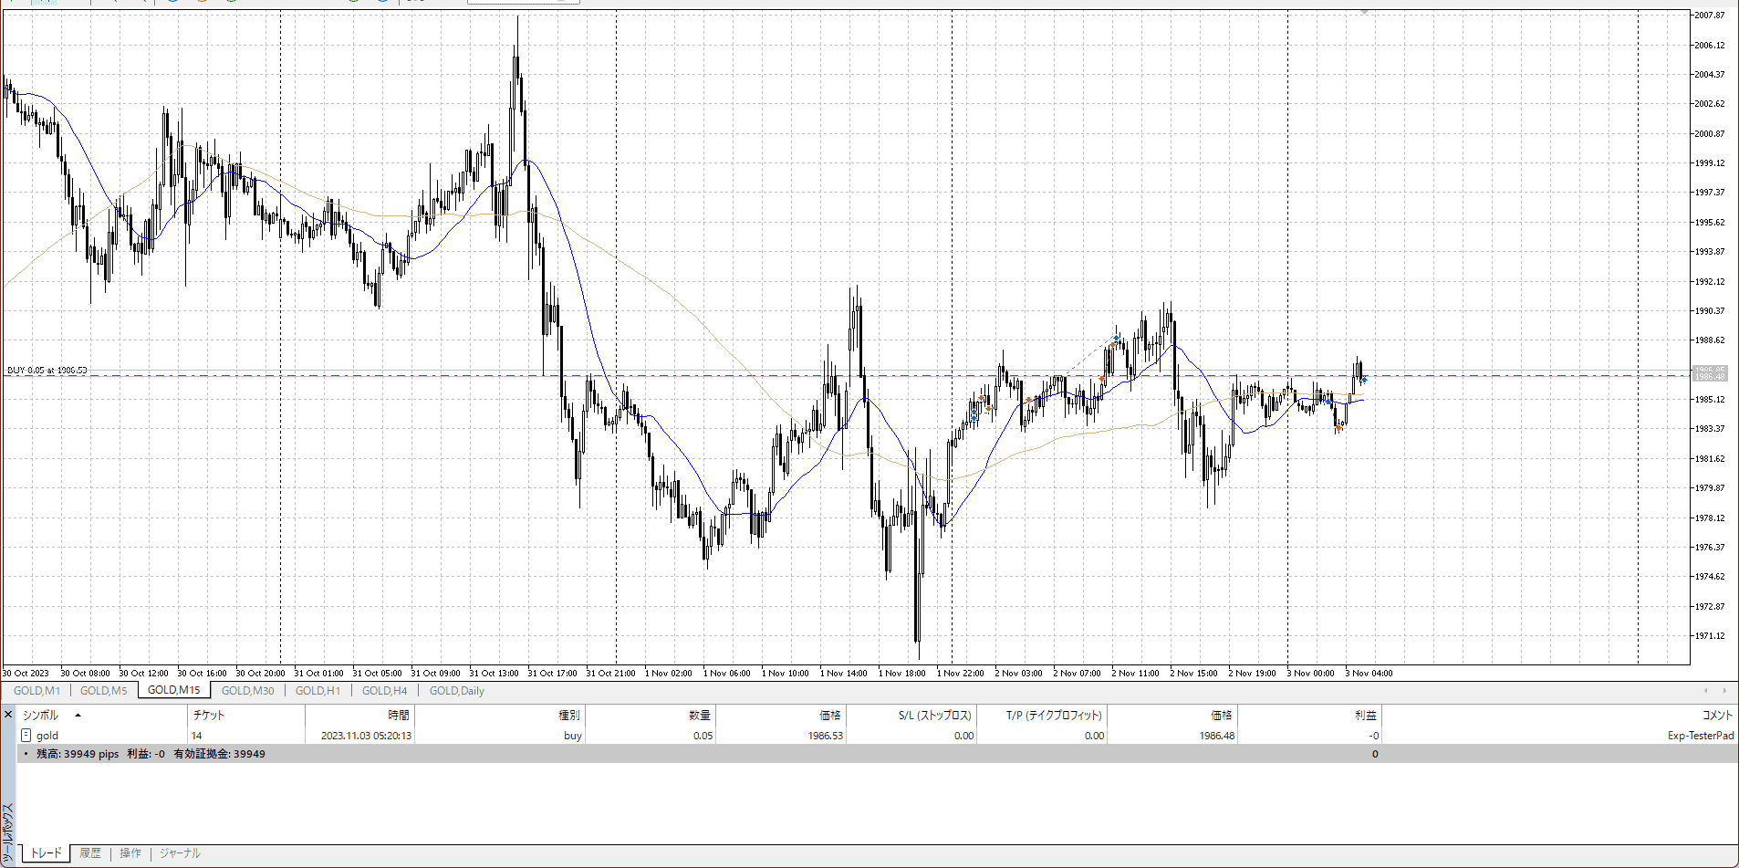Click the gold position document icon

(x=26, y=735)
